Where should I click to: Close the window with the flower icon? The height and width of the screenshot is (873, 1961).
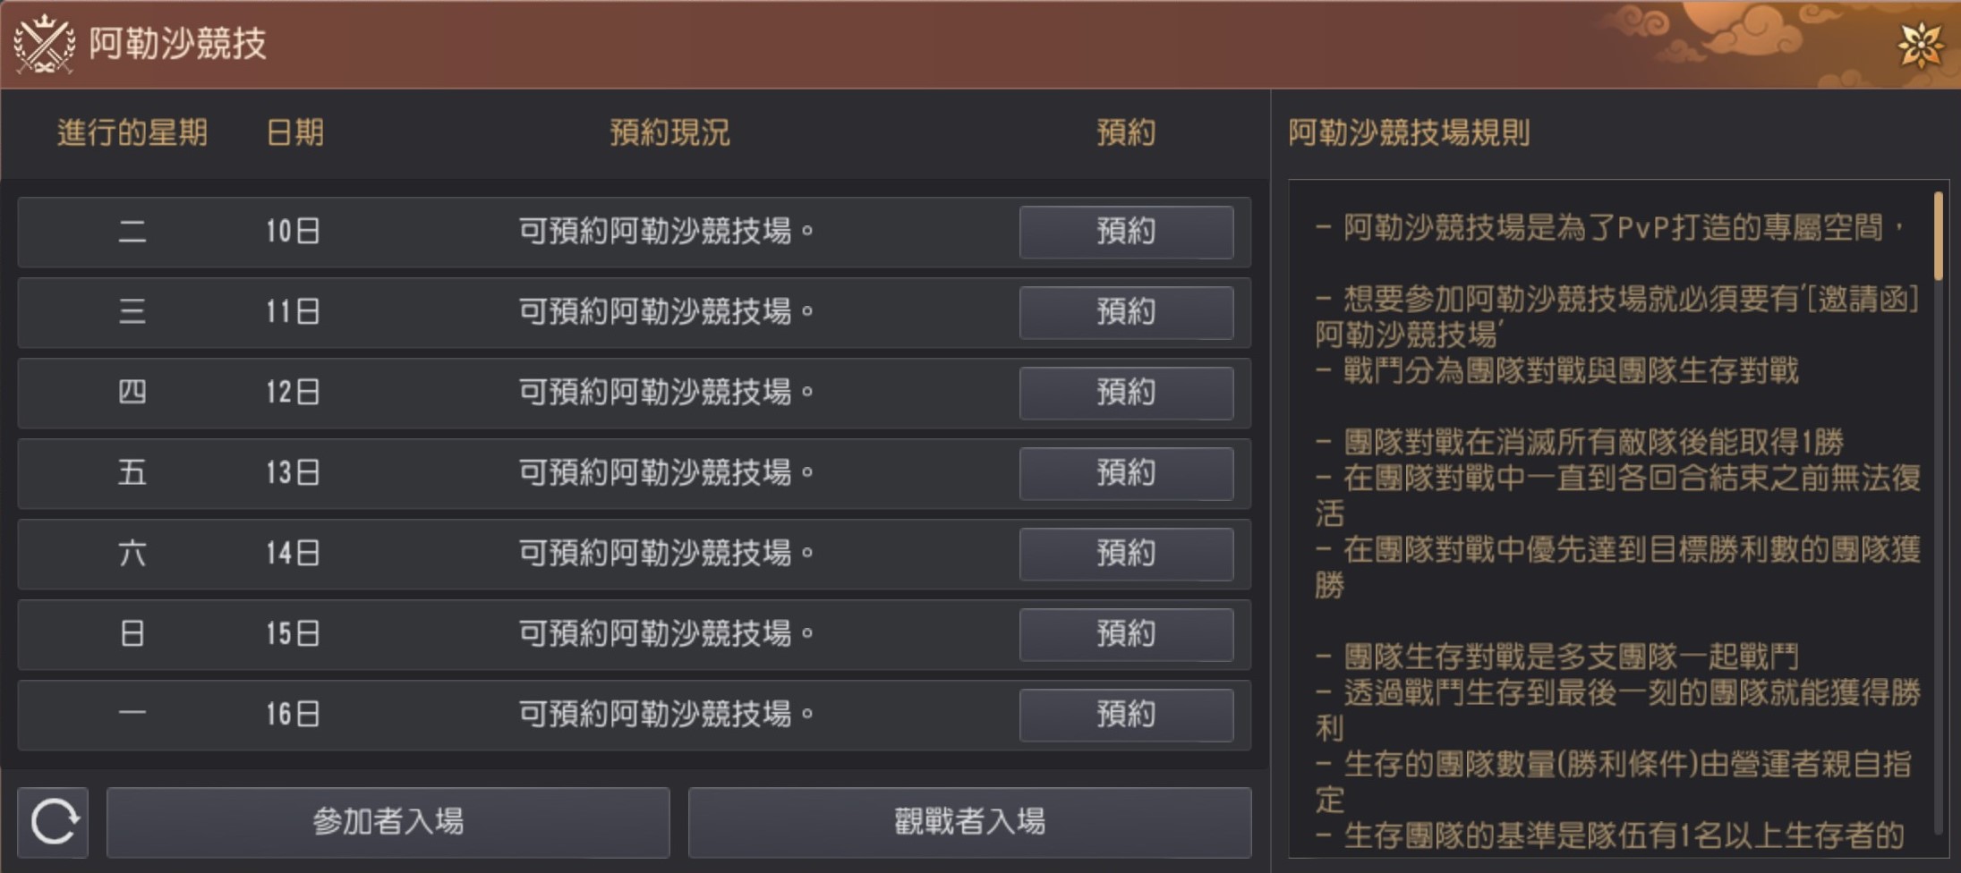(x=1920, y=45)
